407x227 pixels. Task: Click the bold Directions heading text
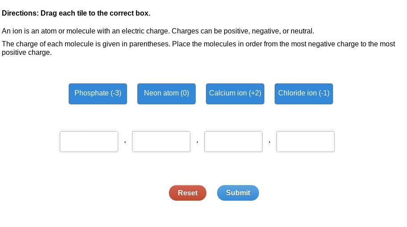tap(76, 13)
